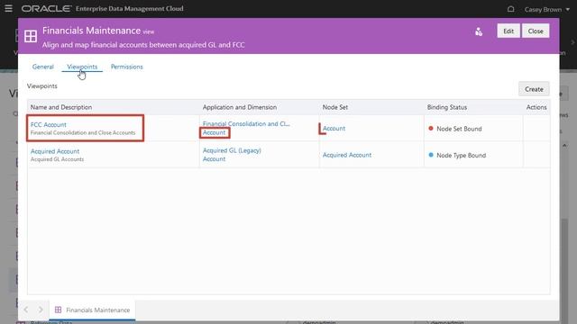
Task: Click the Name and Description column header
Action: tap(61, 107)
